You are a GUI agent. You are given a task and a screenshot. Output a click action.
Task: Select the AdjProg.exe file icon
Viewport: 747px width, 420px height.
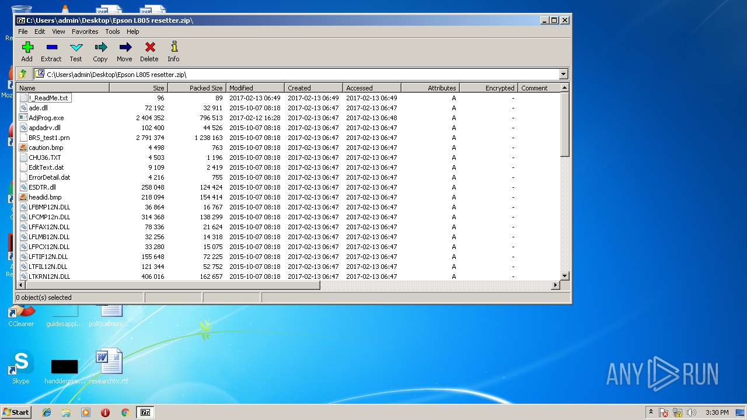[23, 118]
